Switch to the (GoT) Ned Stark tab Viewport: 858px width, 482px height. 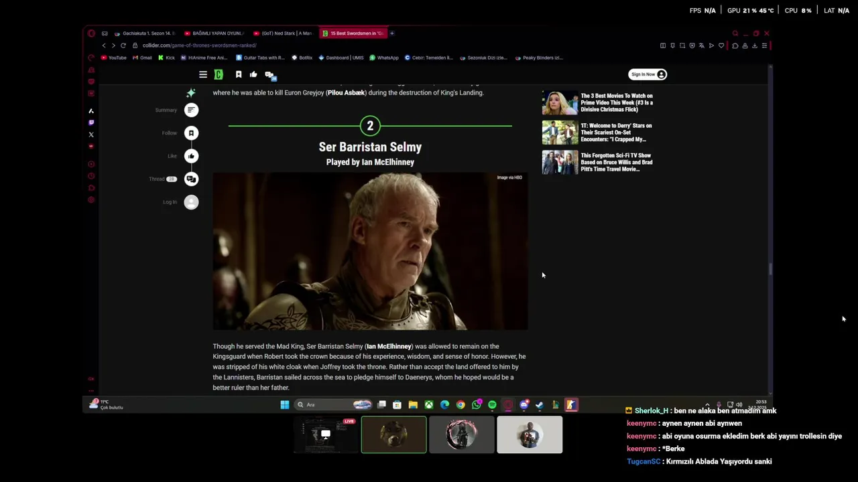[x=284, y=33]
